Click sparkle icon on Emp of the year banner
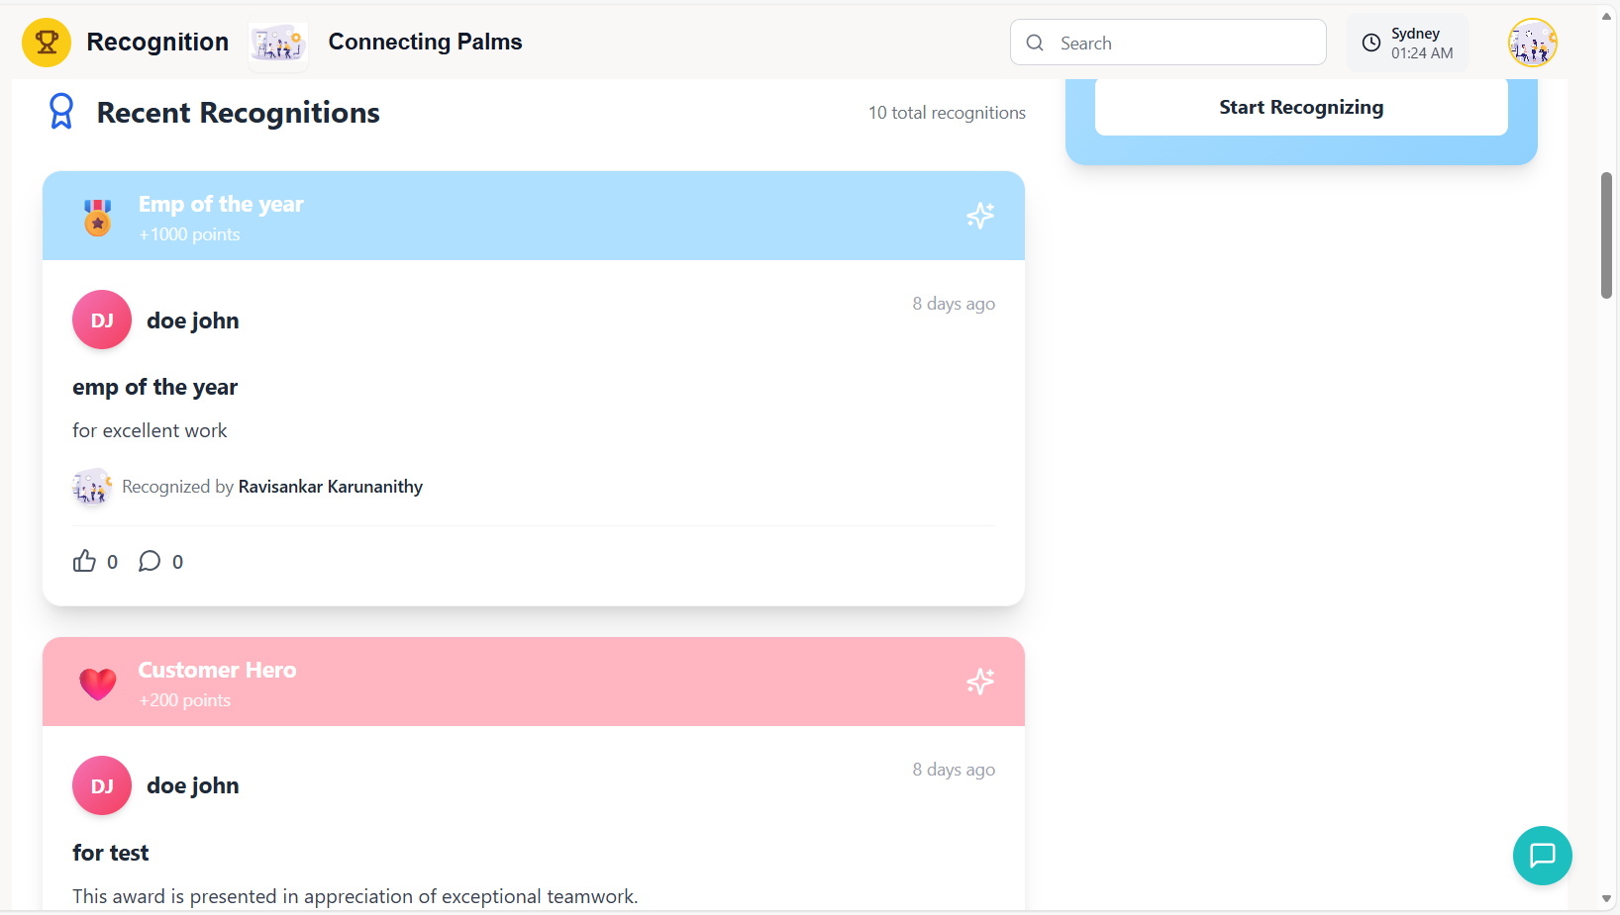 (x=979, y=216)
